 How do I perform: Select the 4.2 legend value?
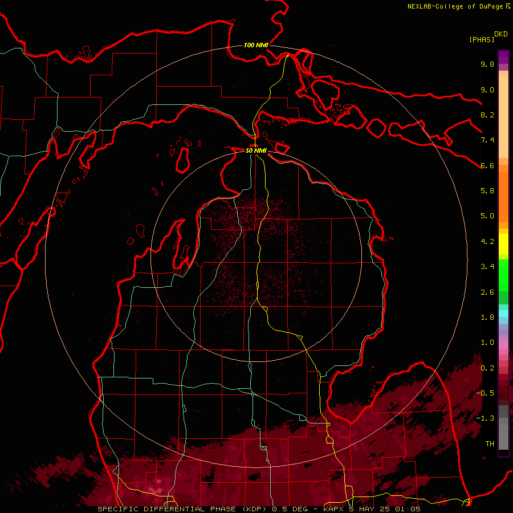487,242
